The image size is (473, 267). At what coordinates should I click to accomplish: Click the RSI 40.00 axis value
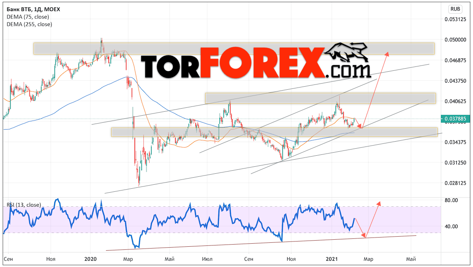451,227
